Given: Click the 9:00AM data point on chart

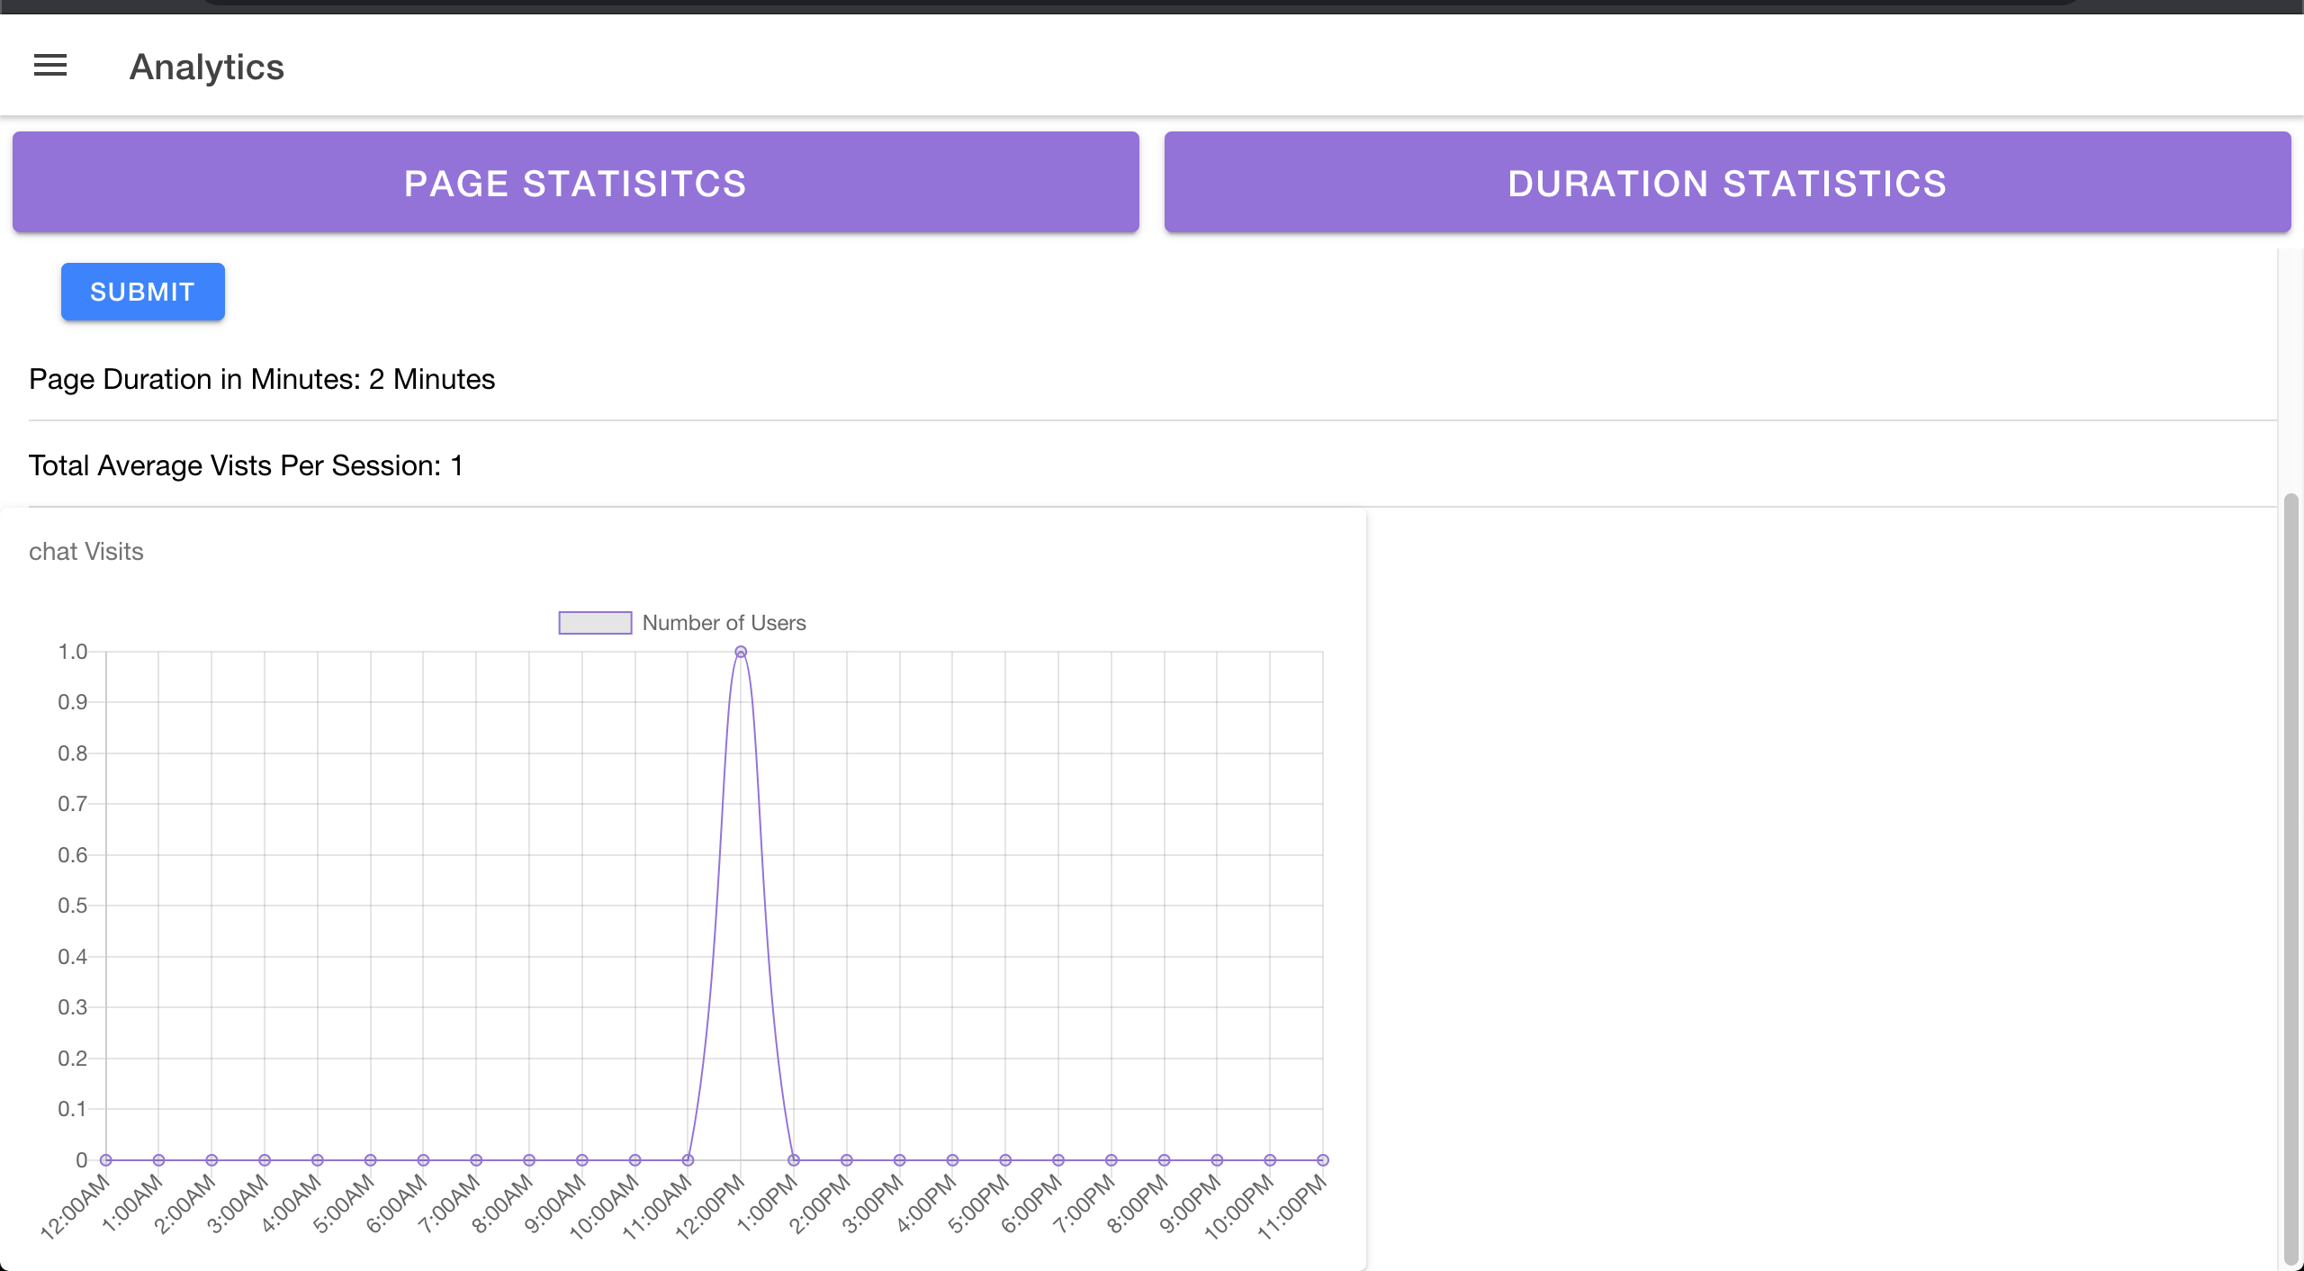Looking at the screenshot, I should (582, 1160).
